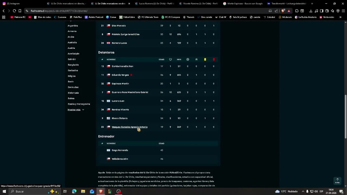
Task: Open the FC Ultimate Team bookmark
Action: (x=148, y=17)
